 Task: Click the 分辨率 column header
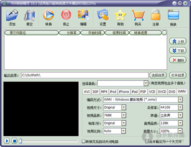click(69, 33)
